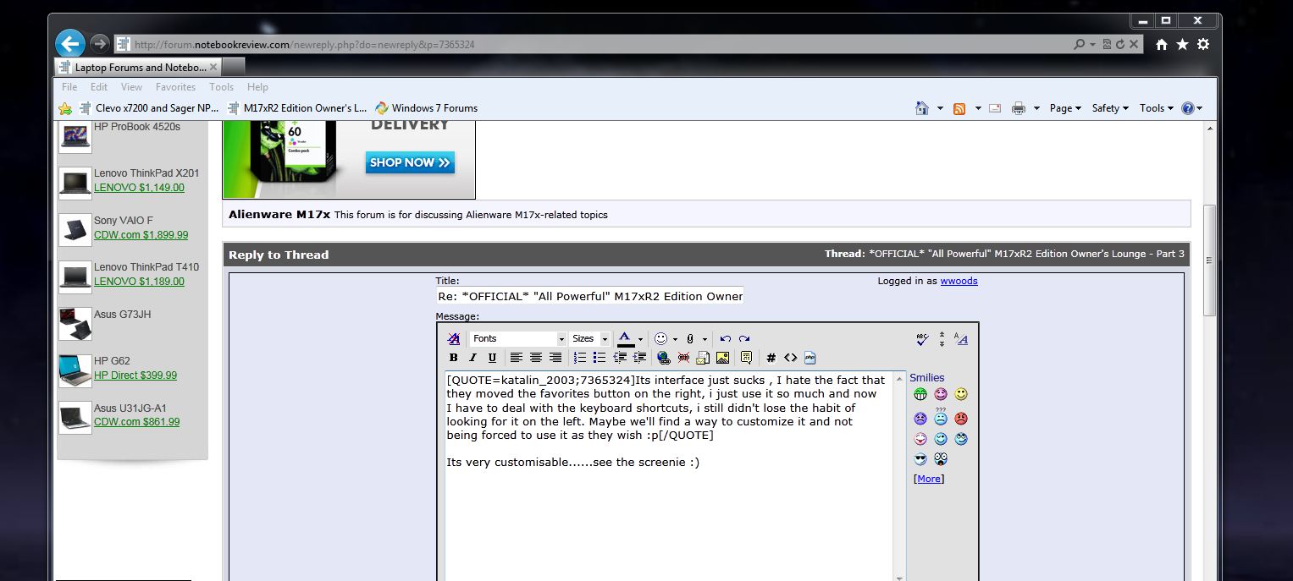1293x581 pixels.
Task: Click the Redo arrow in the editor toolbar
Action: [x=744, y=338]
